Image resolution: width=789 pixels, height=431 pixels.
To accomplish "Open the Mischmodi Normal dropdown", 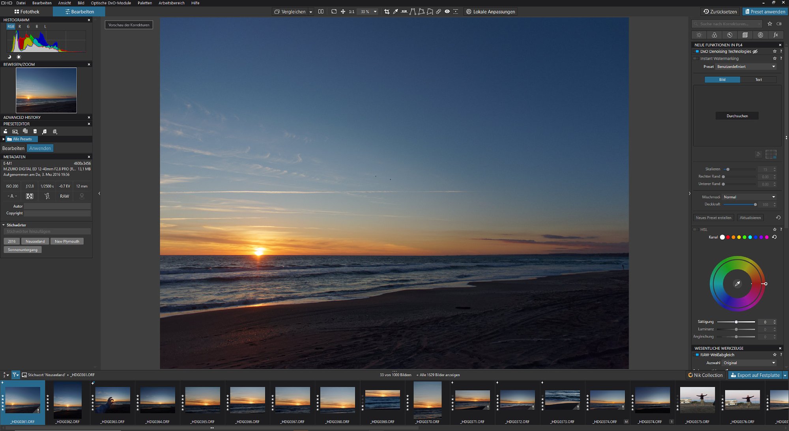I will [x=749, y=197].
